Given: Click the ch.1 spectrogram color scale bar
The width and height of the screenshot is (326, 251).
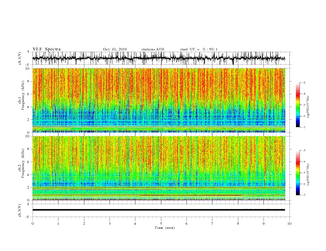Looking at the screenshot, I should [x=298, y=105].
